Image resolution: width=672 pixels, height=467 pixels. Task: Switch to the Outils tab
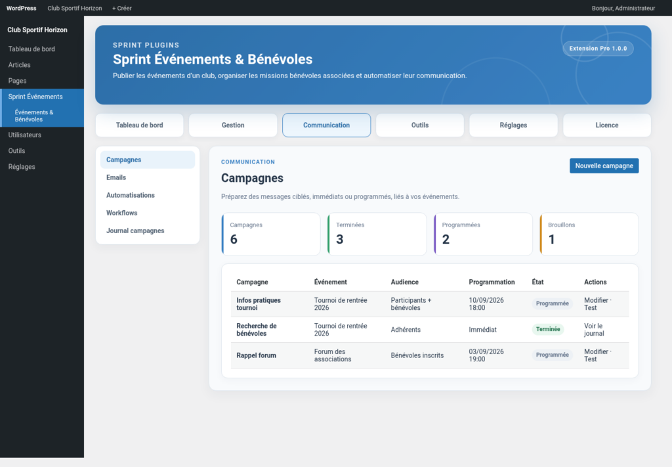(x=420, y=125)
